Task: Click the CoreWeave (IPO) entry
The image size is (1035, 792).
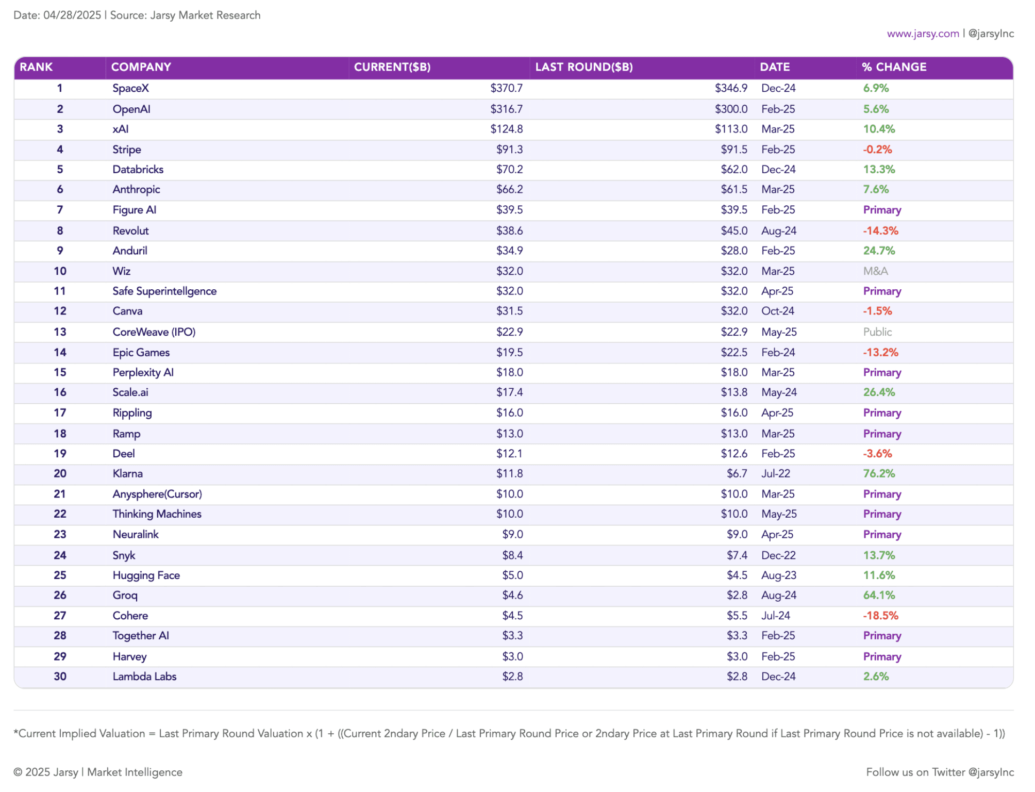Action: pos(154,332)
